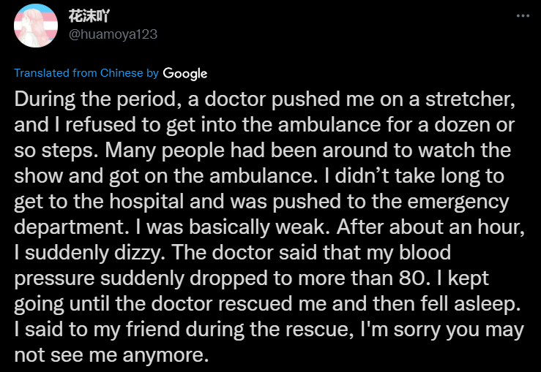Screen dimensions: 541x372
Task: Click the profile avatar of 花沫吖
Action: click(36, 25)
